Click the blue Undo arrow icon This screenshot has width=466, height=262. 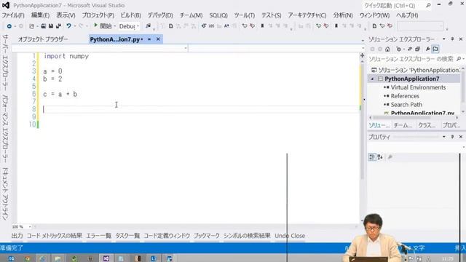pos(68,26)
